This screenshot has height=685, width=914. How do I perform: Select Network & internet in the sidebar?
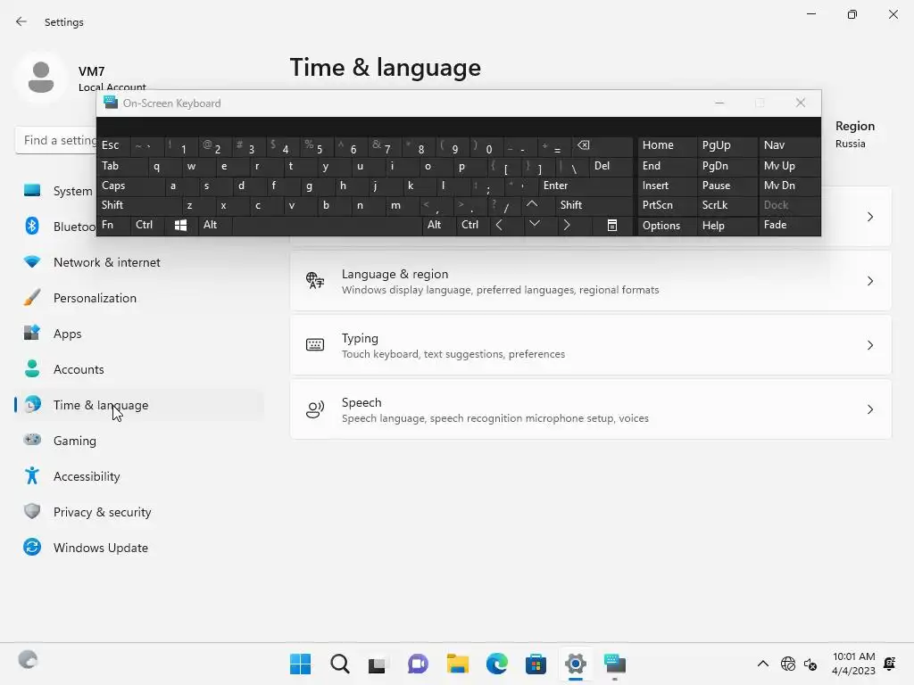(138, 262)
